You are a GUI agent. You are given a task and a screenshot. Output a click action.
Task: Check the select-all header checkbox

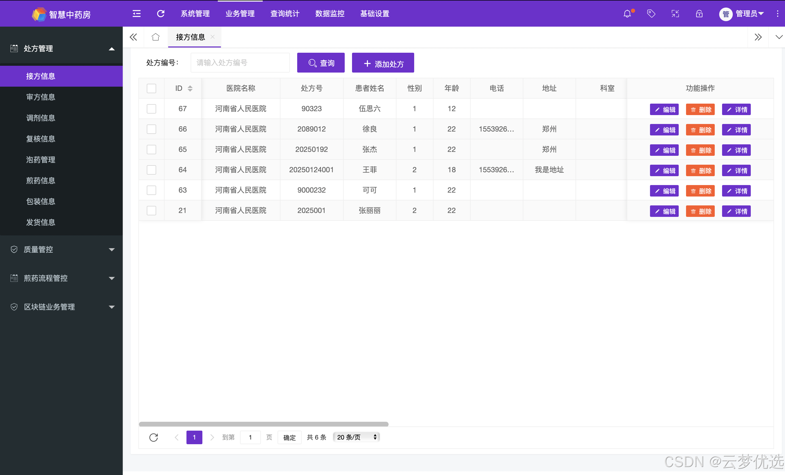coord(151,88)
